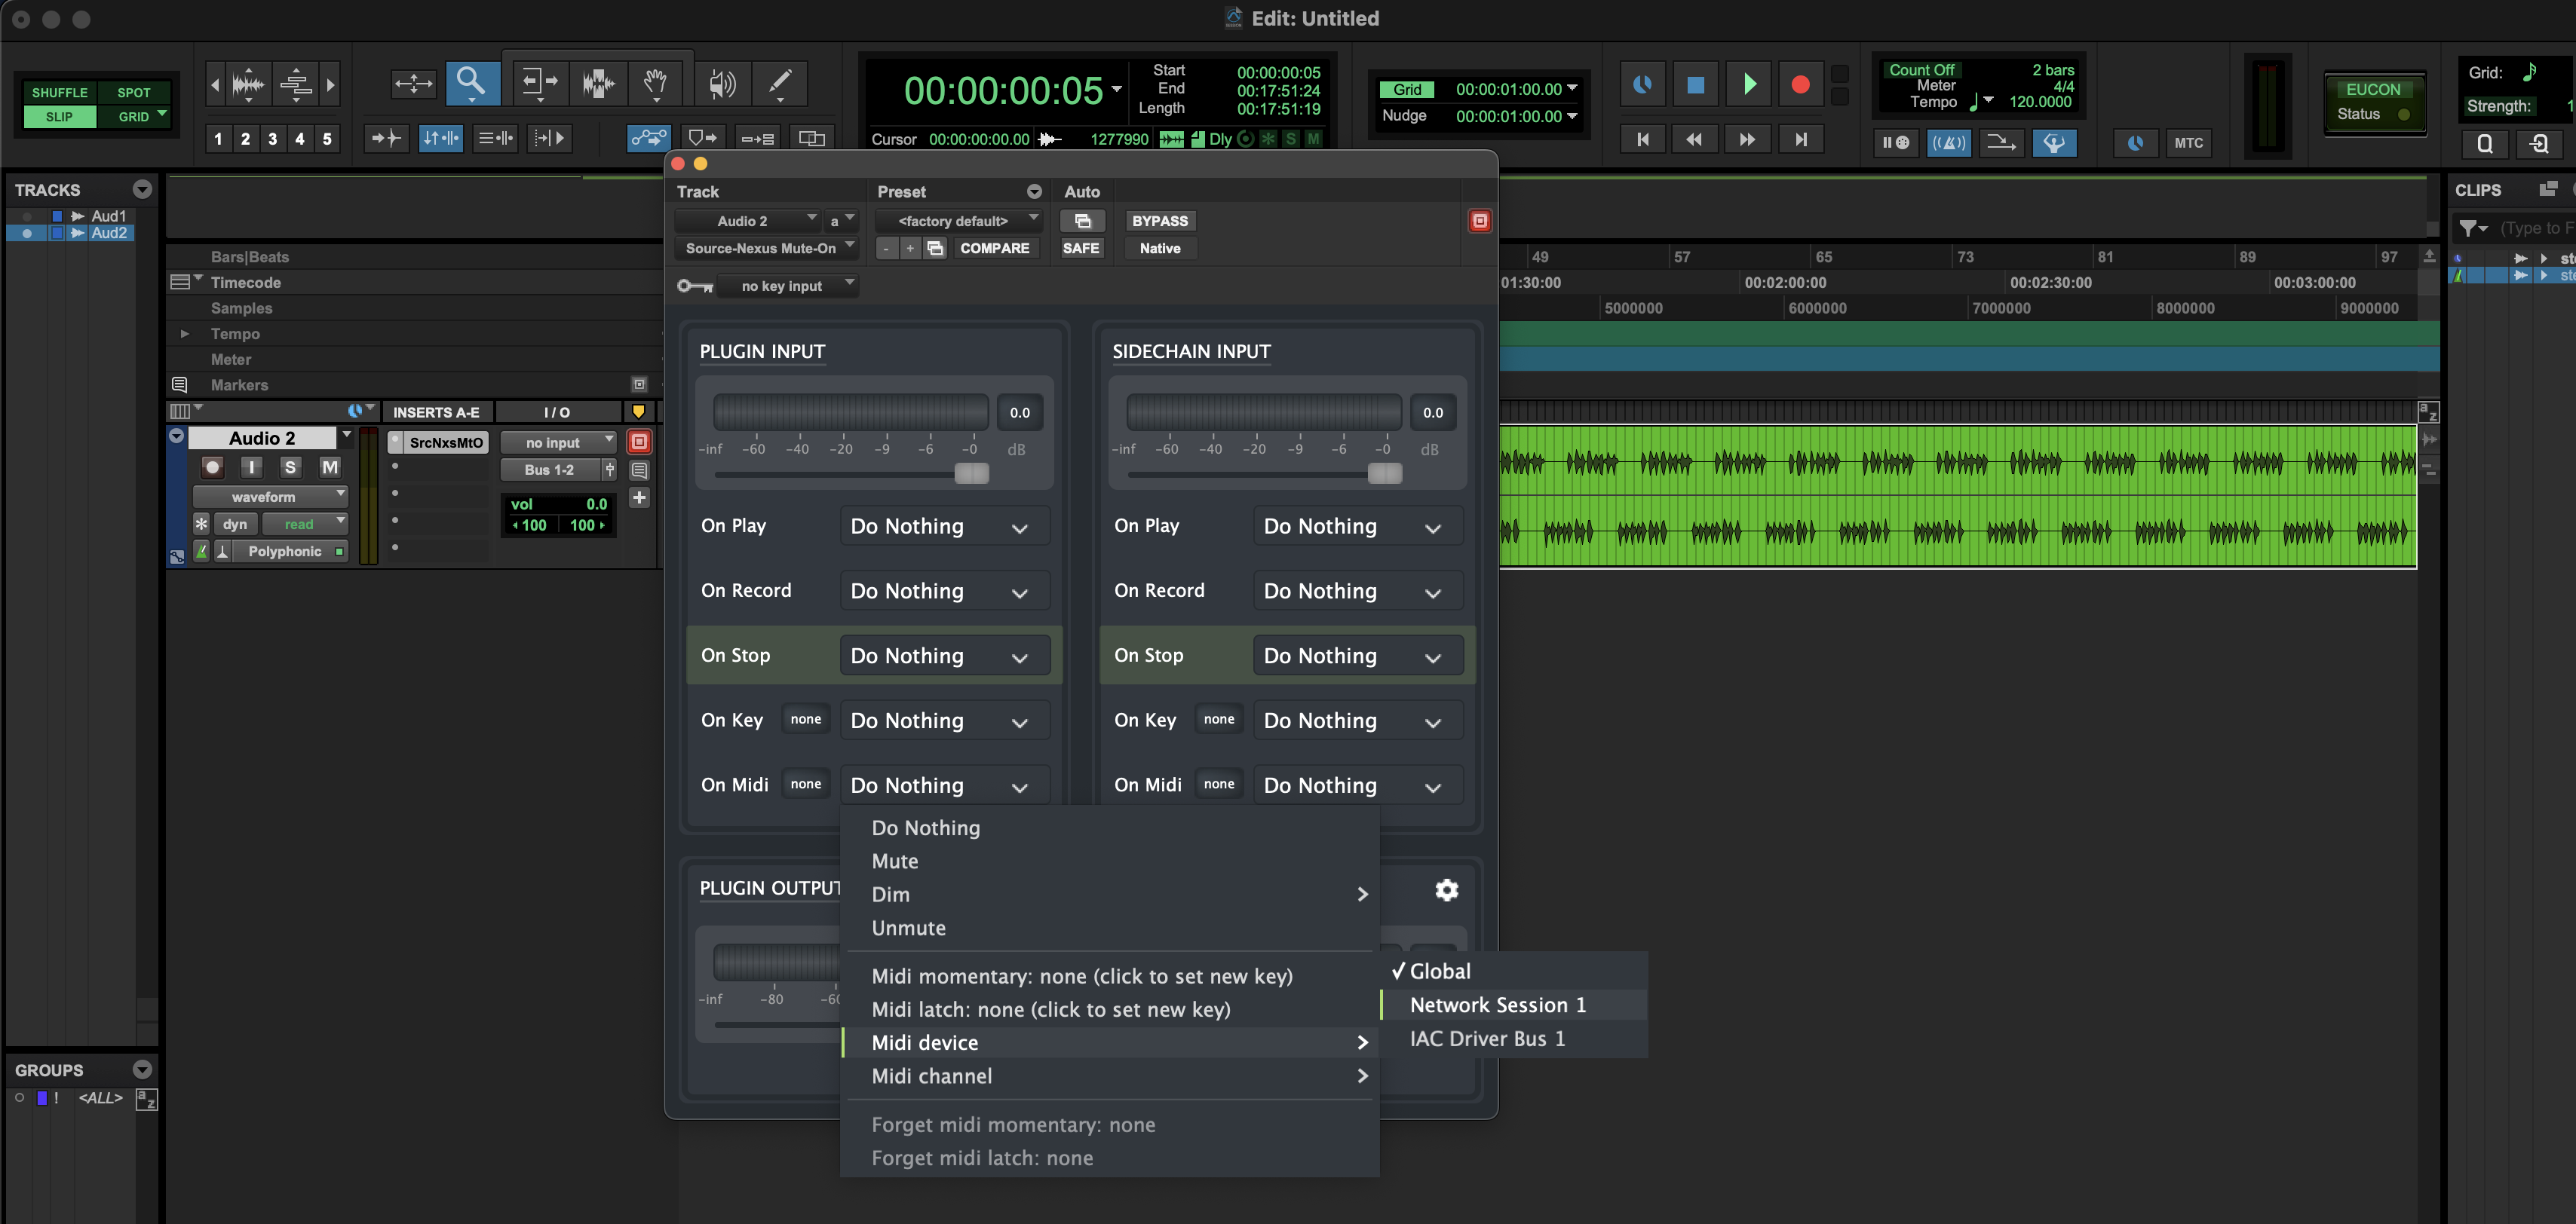The height and width of the screenshot is (1224, 2576).
Task: Toggle Solo on Audio 2 track
Action: coord(290,467)
